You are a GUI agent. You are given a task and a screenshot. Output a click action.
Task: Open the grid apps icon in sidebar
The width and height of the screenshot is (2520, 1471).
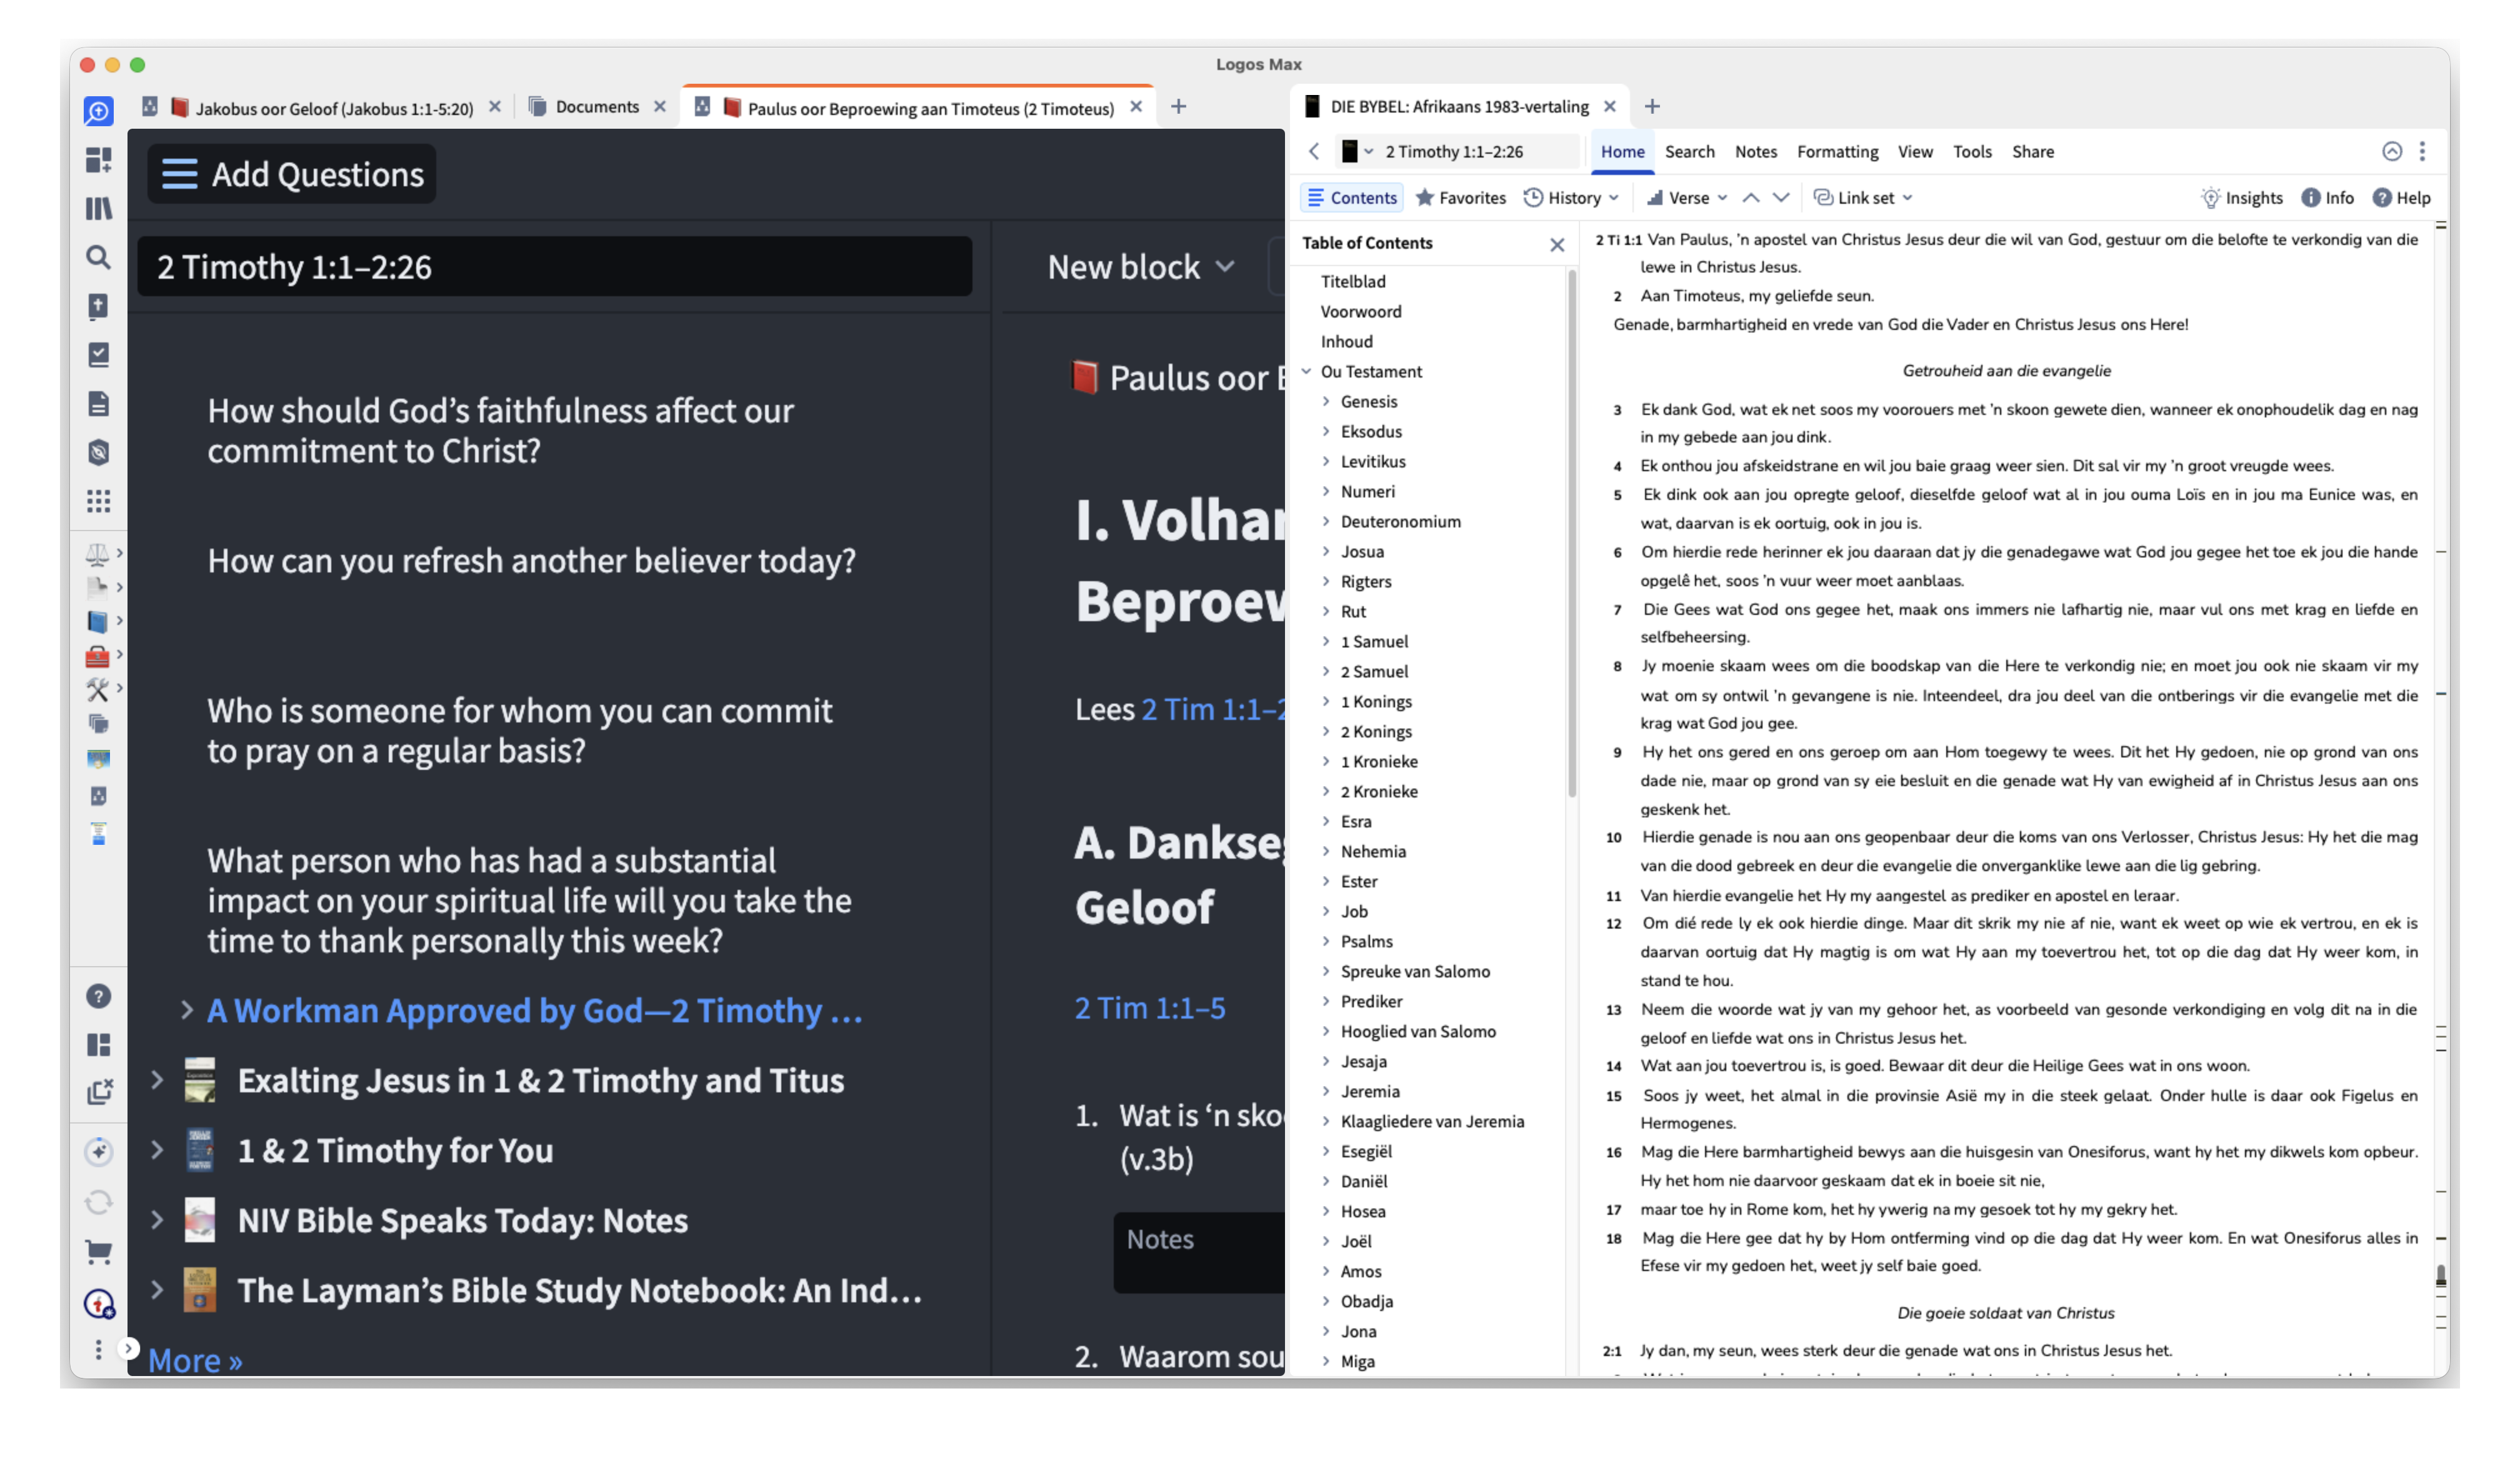(x=98, y=501)
